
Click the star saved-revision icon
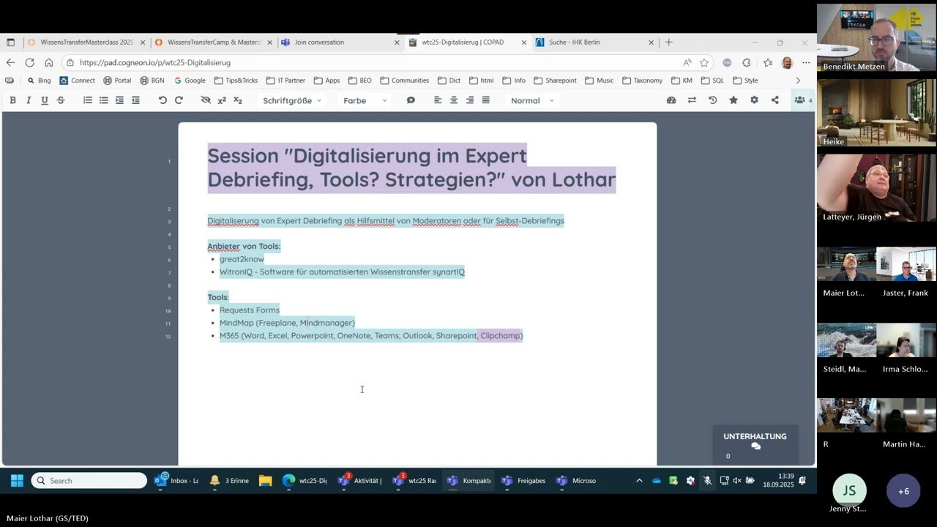point(733,100)
